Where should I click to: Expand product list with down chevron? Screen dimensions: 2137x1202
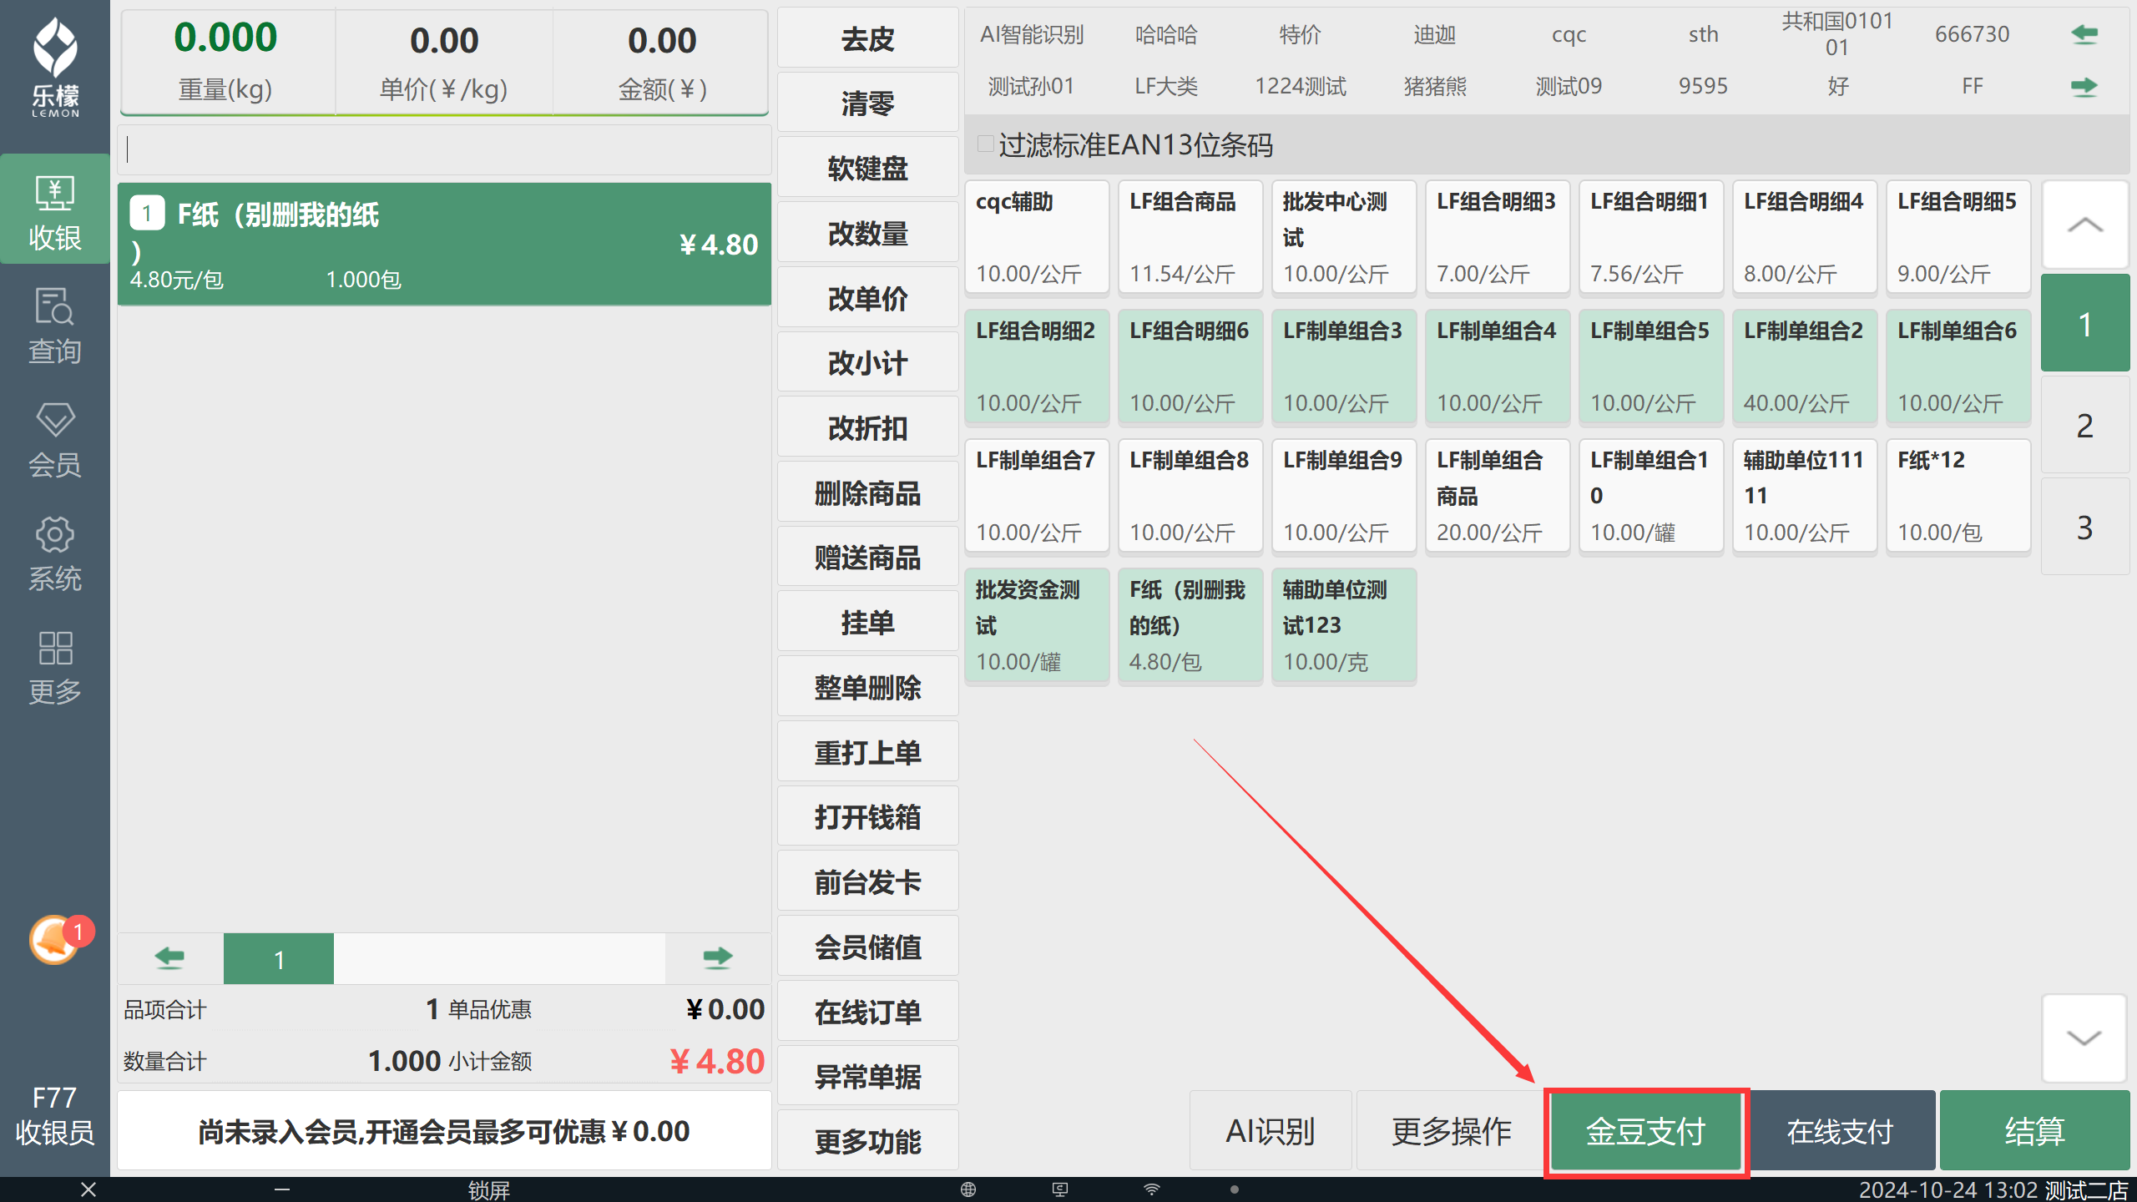(2084, 1038)
